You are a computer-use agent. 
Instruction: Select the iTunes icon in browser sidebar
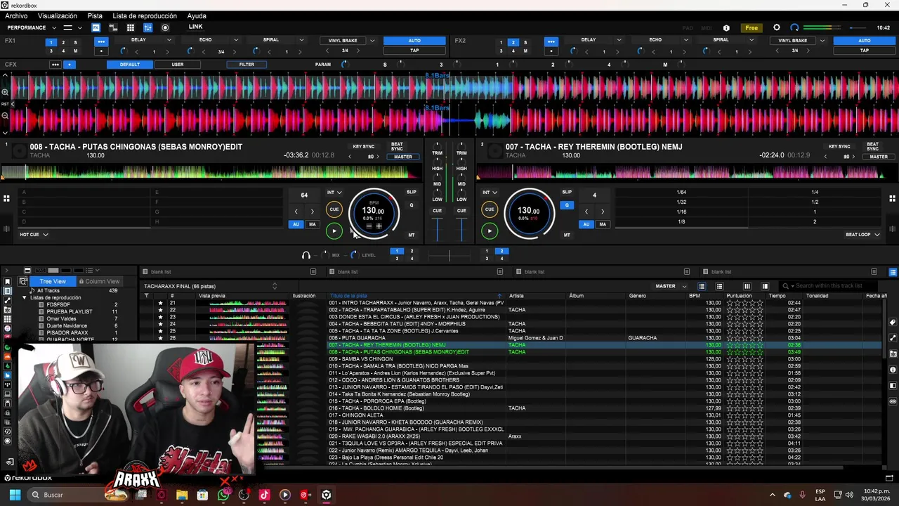tap(8, 328)
